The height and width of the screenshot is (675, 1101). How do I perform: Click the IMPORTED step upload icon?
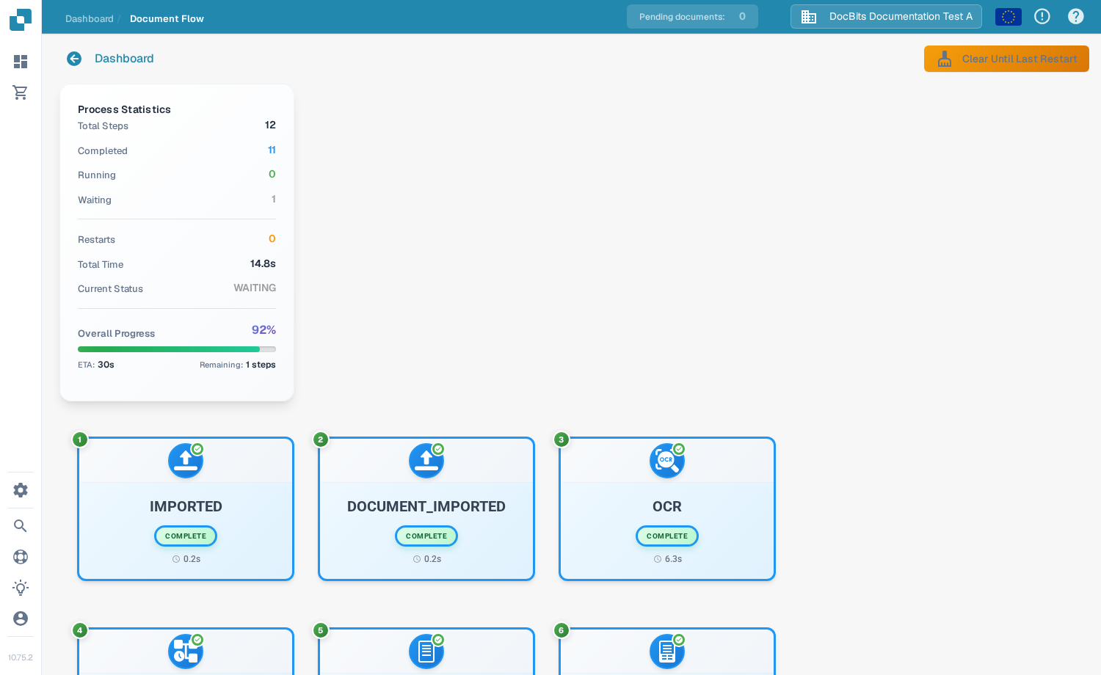[x=186, y=461]
